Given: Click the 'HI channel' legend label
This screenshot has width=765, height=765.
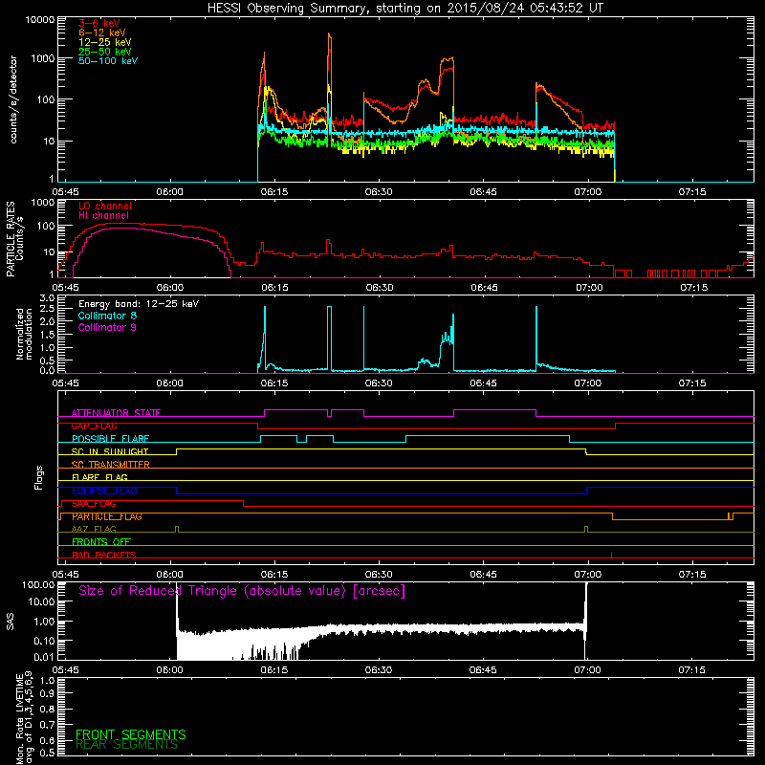Looking at the screenshot, I should [x=103, y=216].
